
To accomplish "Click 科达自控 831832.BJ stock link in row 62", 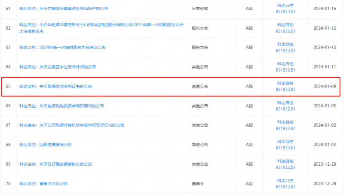I will (x=285, y=28).
